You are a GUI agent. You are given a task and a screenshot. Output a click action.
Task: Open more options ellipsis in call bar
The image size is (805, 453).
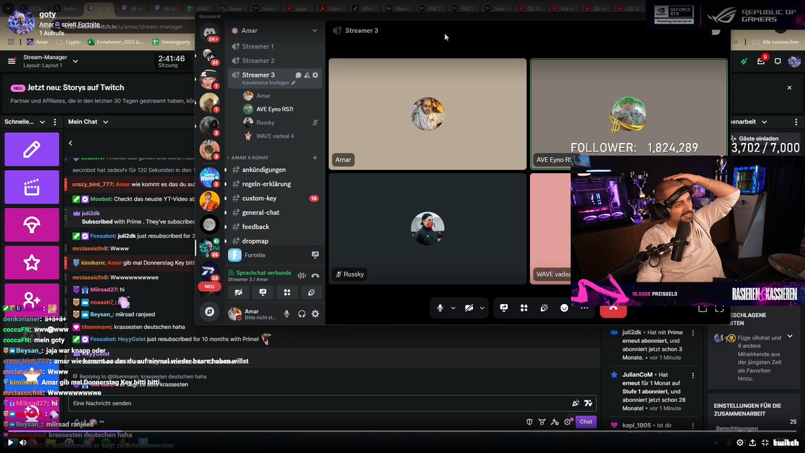click(584, 308)
